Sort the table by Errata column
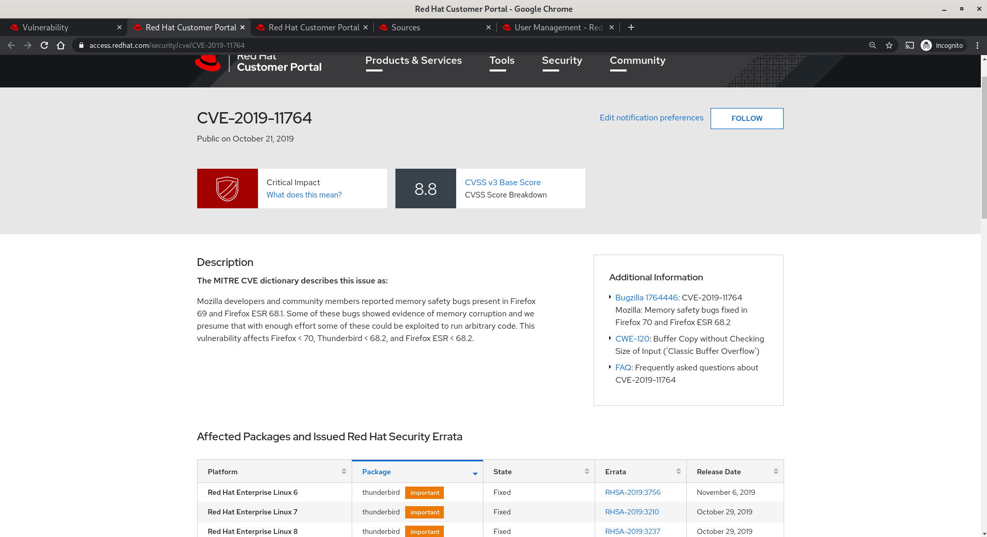The image size is (987, 537). [640, 472]
